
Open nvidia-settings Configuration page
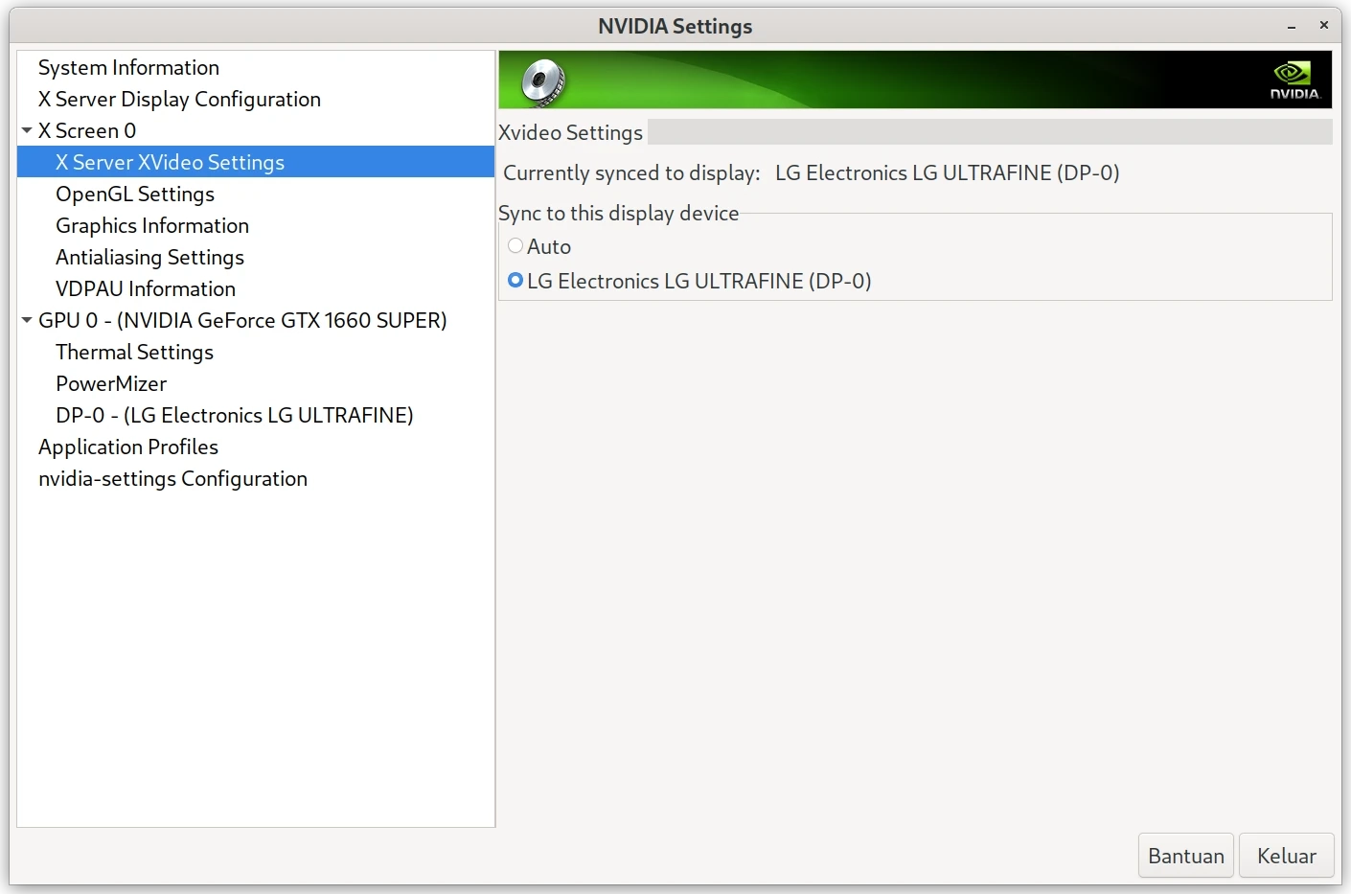[172, 478]
